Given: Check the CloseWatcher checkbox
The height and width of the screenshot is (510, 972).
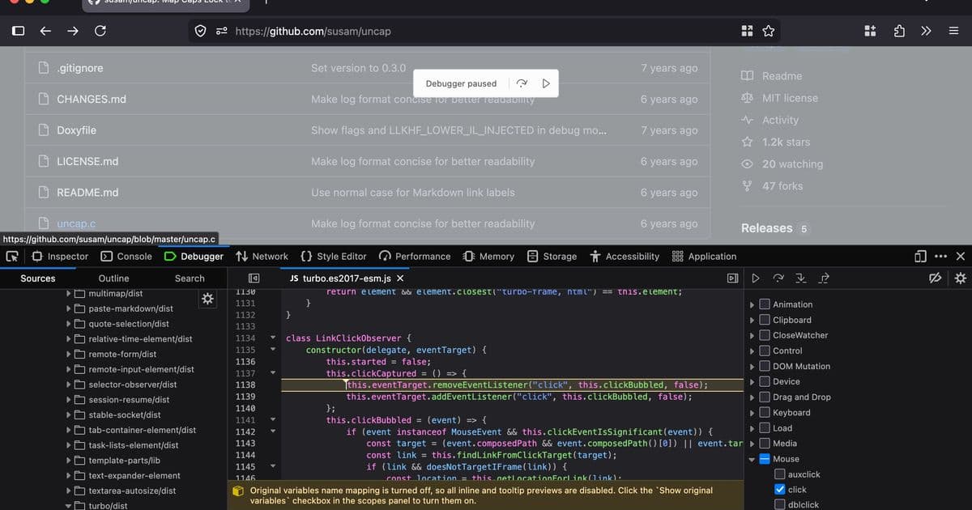Looking at the screenshot, I should point(765,335).
